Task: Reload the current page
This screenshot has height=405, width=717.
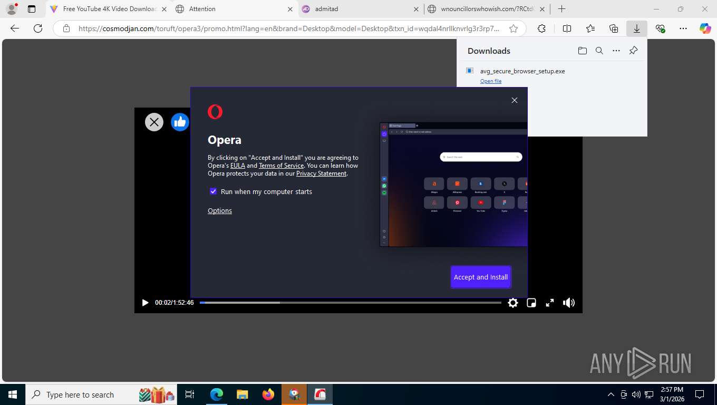Action: (x=37, y=28)
